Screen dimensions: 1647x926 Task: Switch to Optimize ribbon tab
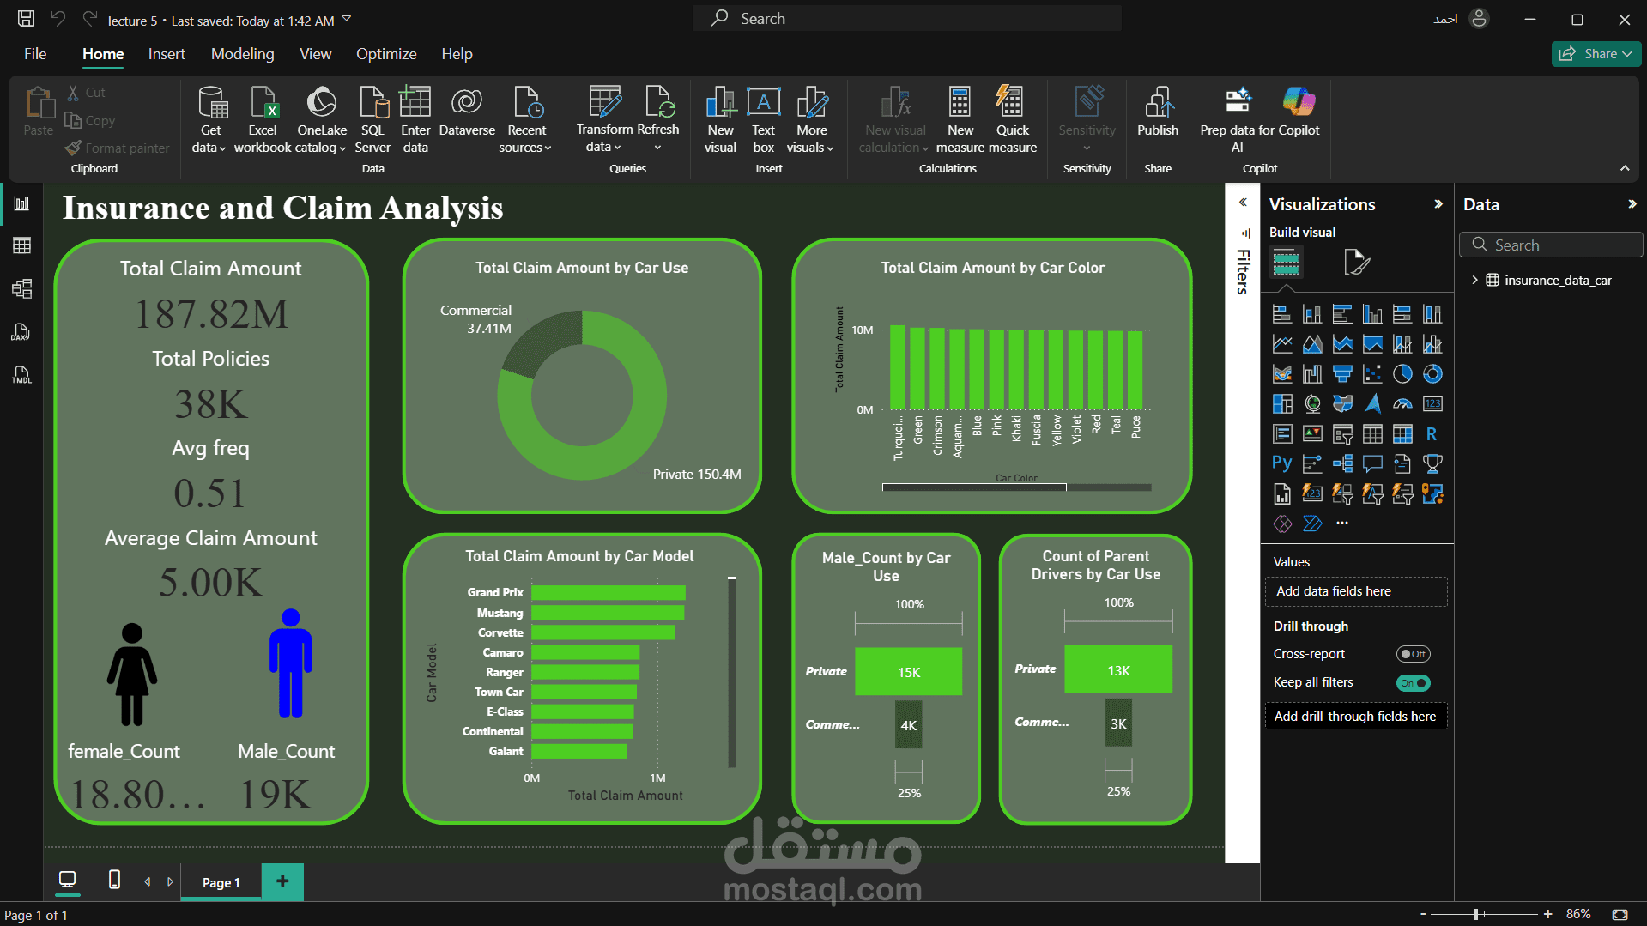pos(386,54)
